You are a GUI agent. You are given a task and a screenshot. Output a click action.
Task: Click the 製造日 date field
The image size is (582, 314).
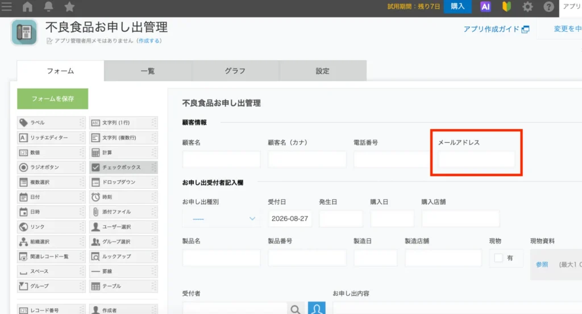pyautogui.click(x=375, y=258)
